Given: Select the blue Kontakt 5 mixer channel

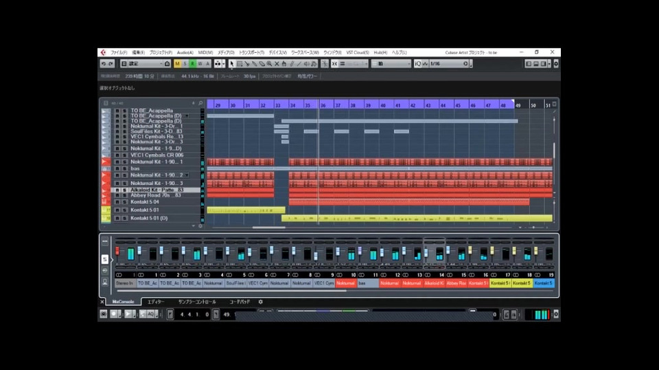Looking at the screenshot, I should (544, 283).
